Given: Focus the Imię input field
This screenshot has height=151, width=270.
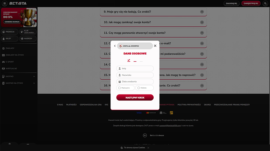Looking at the screenshot, I should tap(137, 69).
